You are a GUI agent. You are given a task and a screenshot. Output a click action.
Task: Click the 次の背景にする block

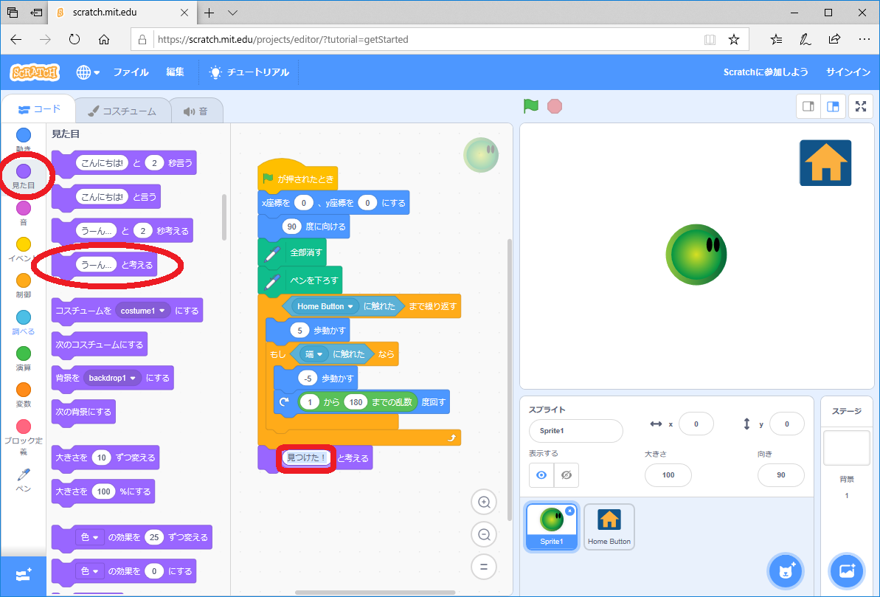point(83,412)
